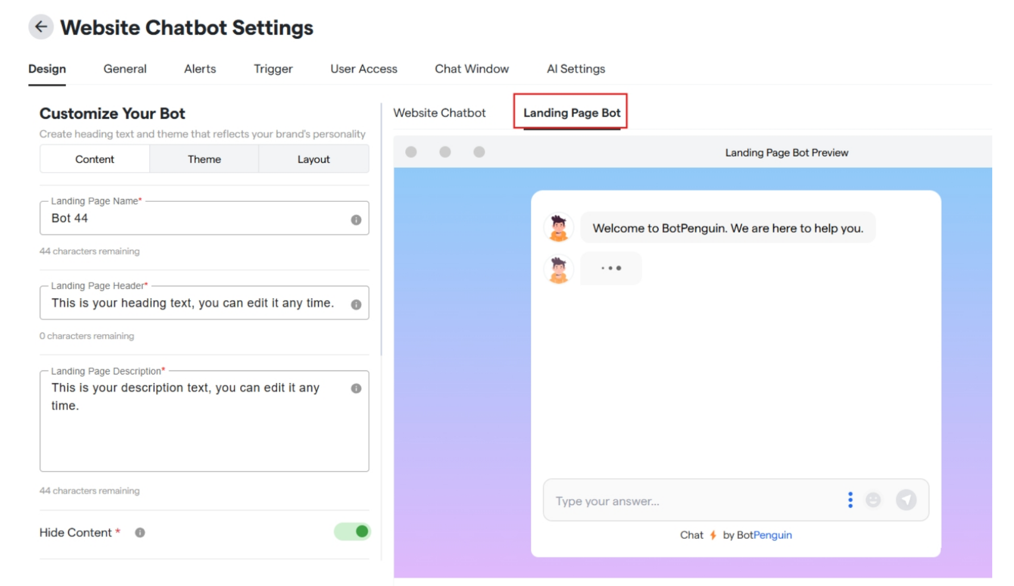
Task: Click the back arrow to exit settings
Action: [41, 27]
